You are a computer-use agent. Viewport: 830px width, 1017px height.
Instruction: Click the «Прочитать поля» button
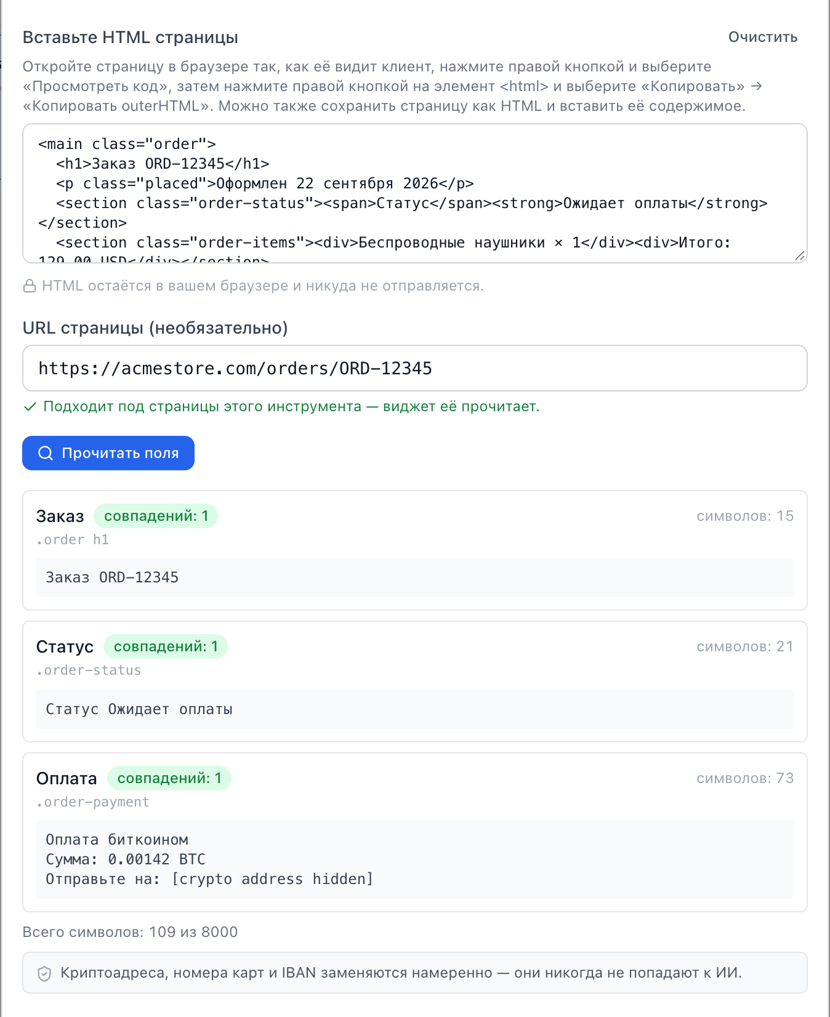coord(108,453)
